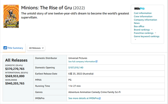
Task: Click the INTERNATIONAL (60.6%) label
Action: 17,72
